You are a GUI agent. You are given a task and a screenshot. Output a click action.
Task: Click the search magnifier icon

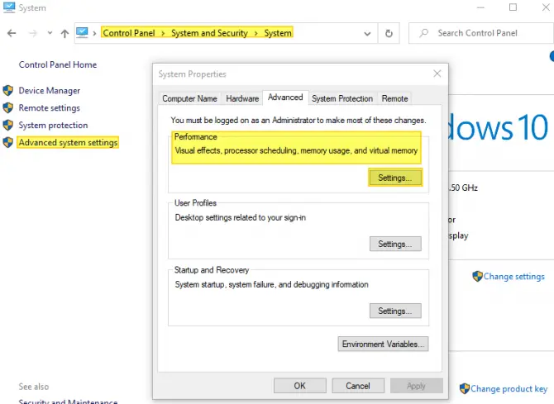[x=423, y=33]
